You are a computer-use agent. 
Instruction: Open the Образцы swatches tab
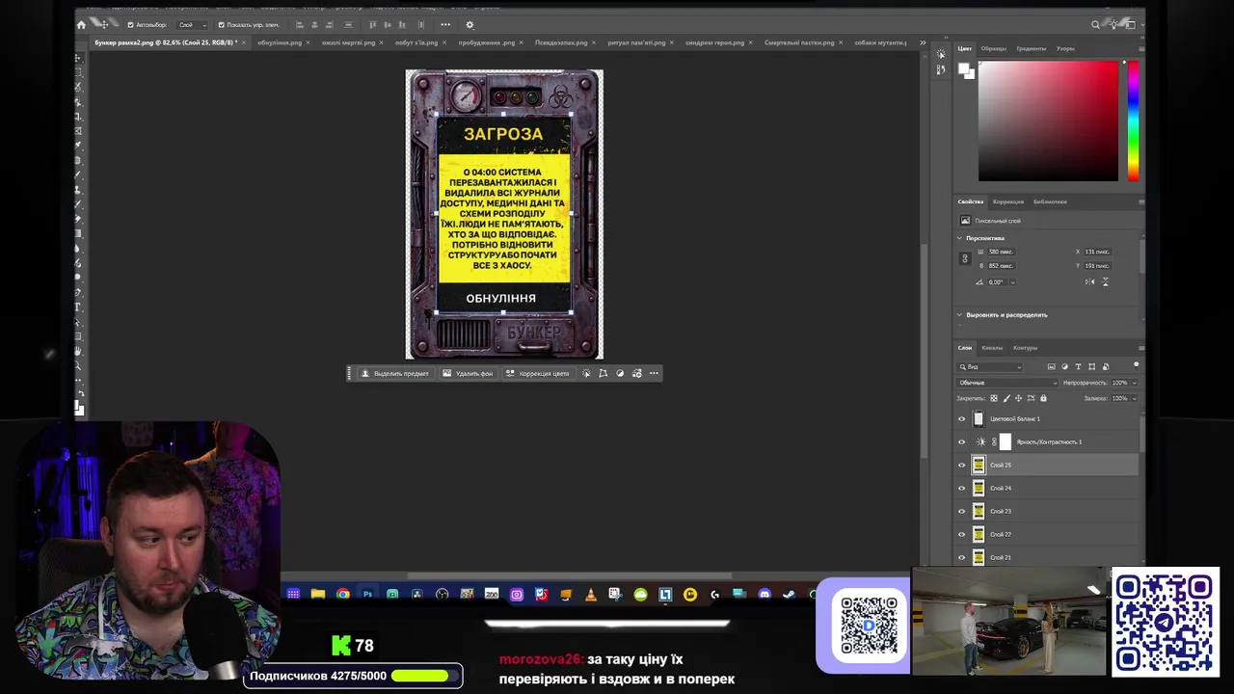click(993, 48)
